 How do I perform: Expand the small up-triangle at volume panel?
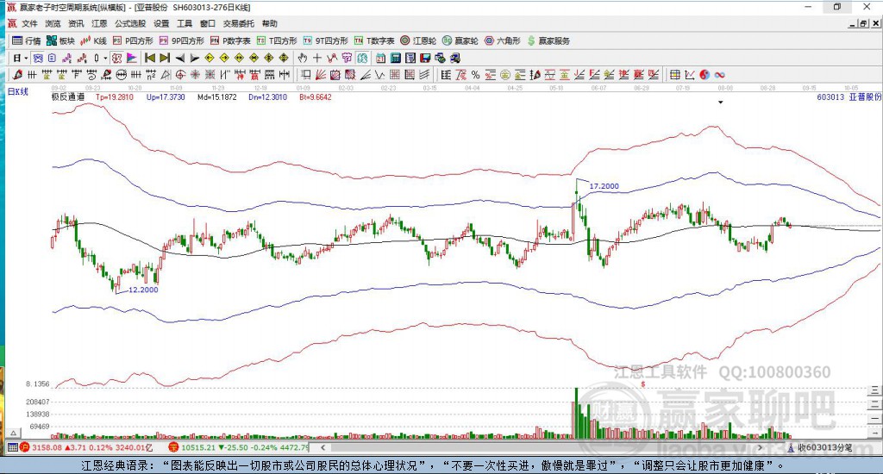[x=14, y=433]
